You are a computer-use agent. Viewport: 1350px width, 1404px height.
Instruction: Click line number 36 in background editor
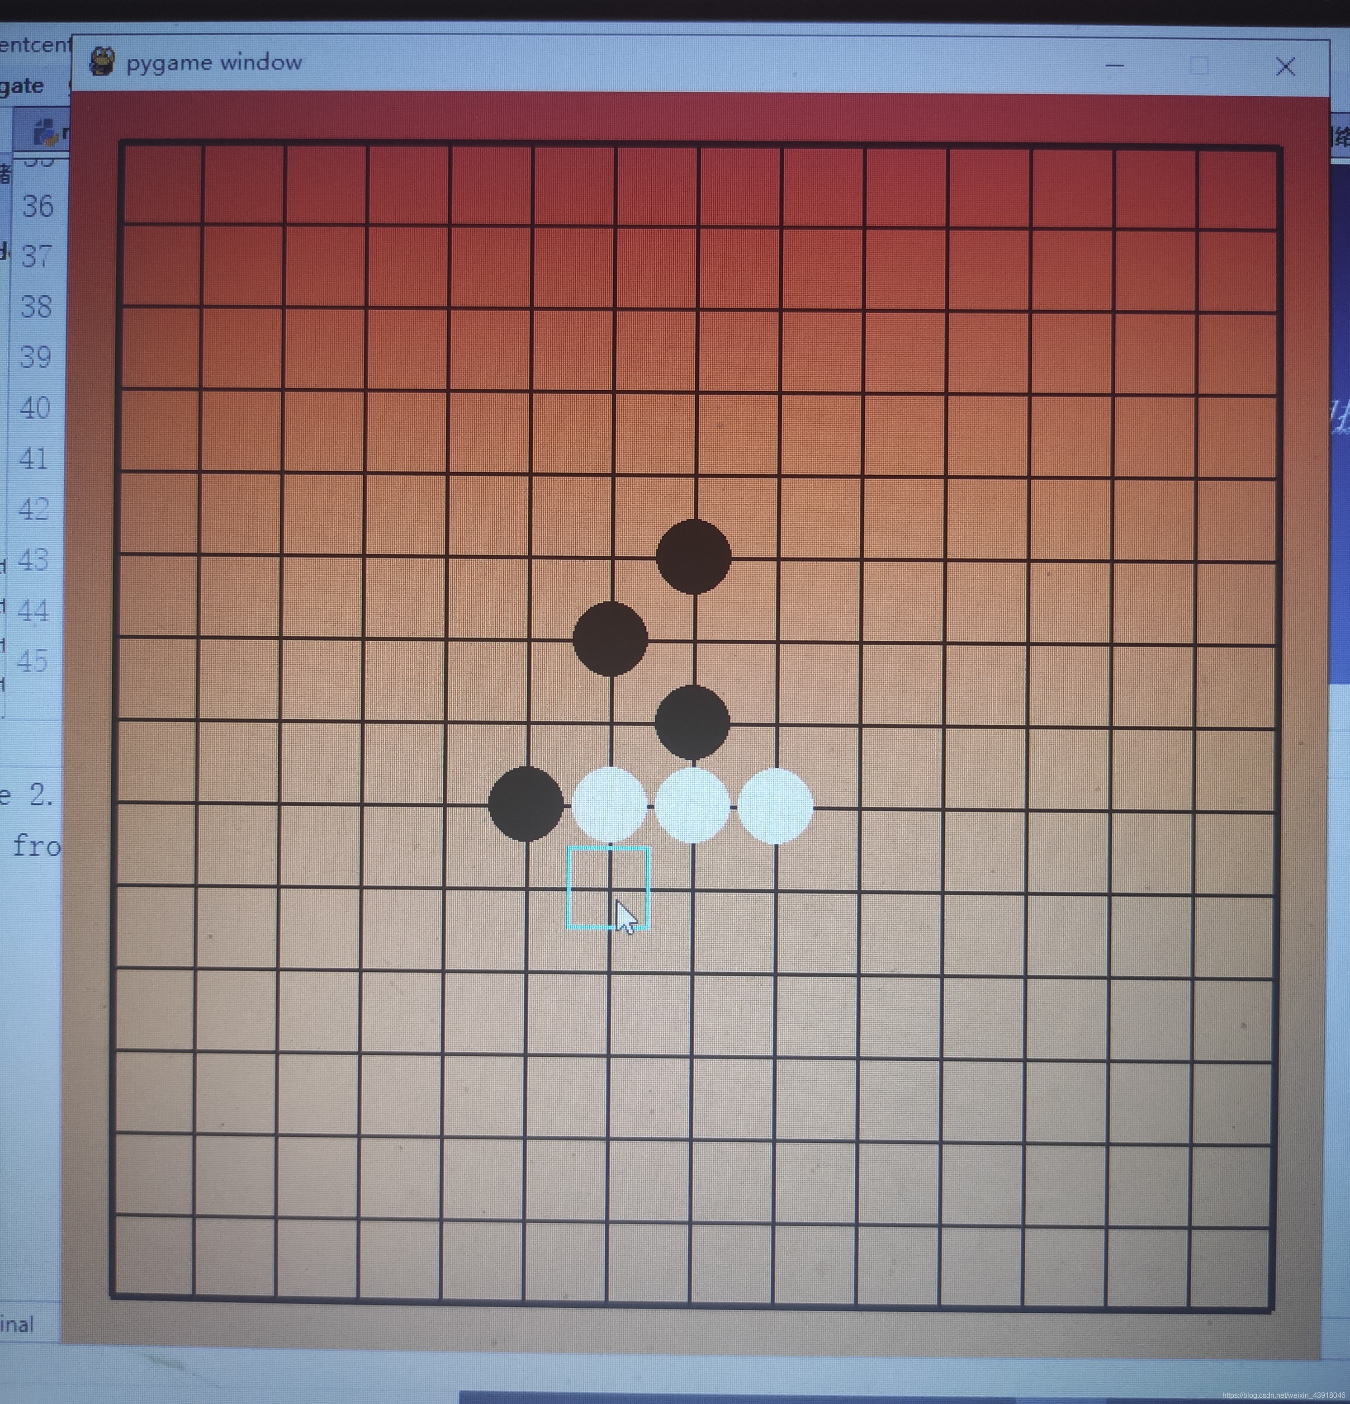pos(37,206)
